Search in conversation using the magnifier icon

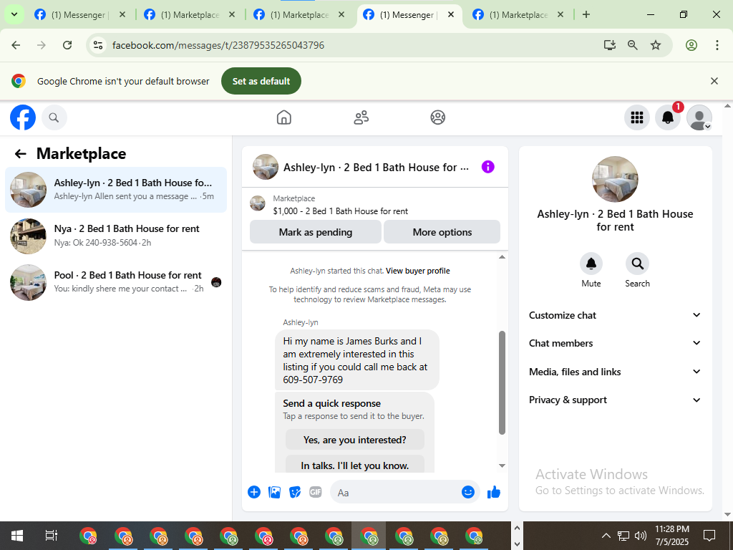637,264
